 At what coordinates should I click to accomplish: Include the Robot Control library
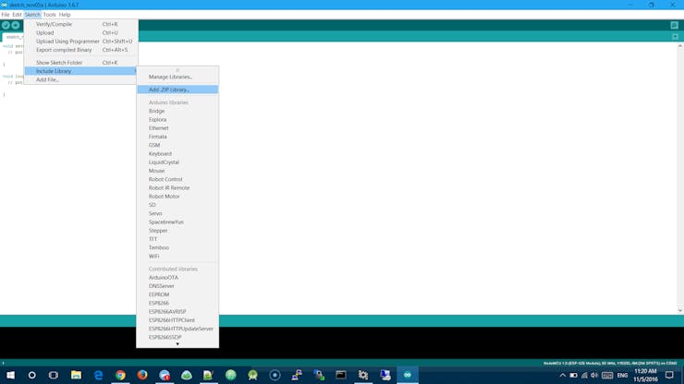tap(177, 179)
